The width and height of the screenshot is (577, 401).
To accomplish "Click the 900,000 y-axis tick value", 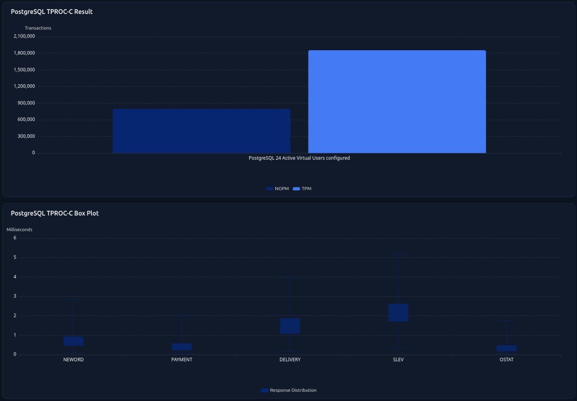I will pyautogui.click(x=27, y=103).
